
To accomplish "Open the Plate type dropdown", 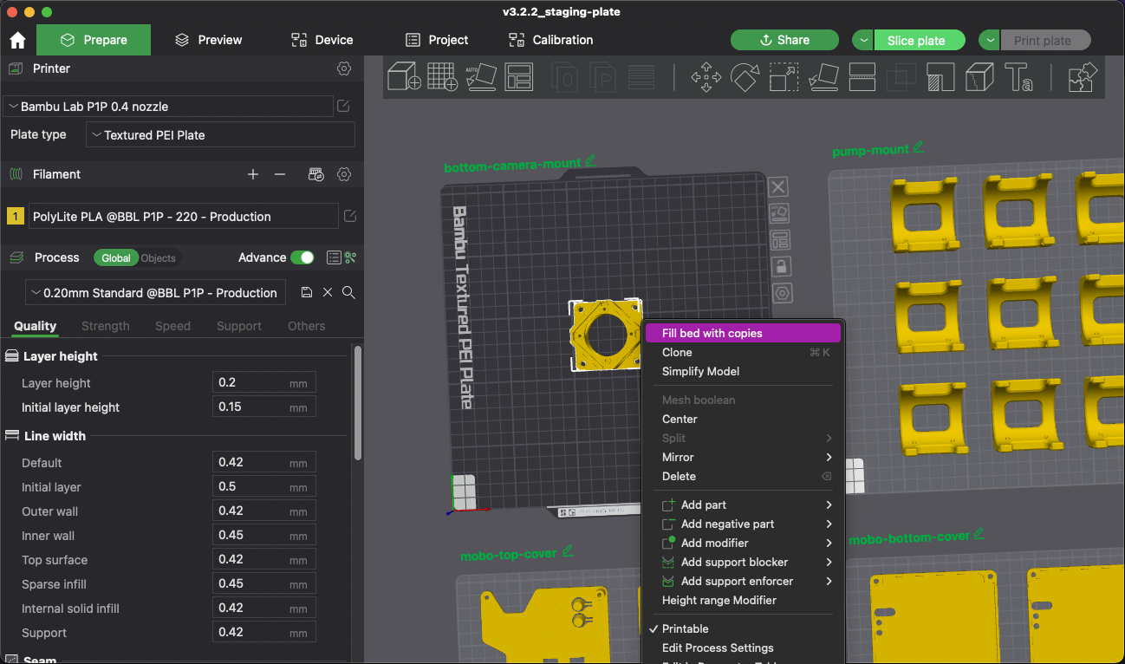I will point(220,135).
